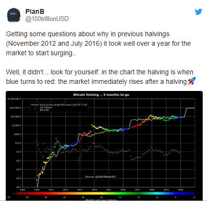This screenshot has height=201, width=207.
Task: Click the PlanB cap profile avatar
Action: click(x=14, y=15)
